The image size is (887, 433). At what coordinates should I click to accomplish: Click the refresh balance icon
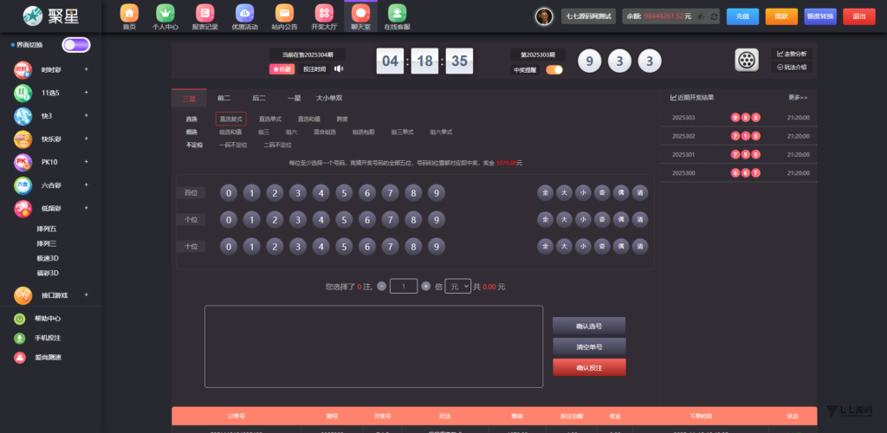coord(713,16)
